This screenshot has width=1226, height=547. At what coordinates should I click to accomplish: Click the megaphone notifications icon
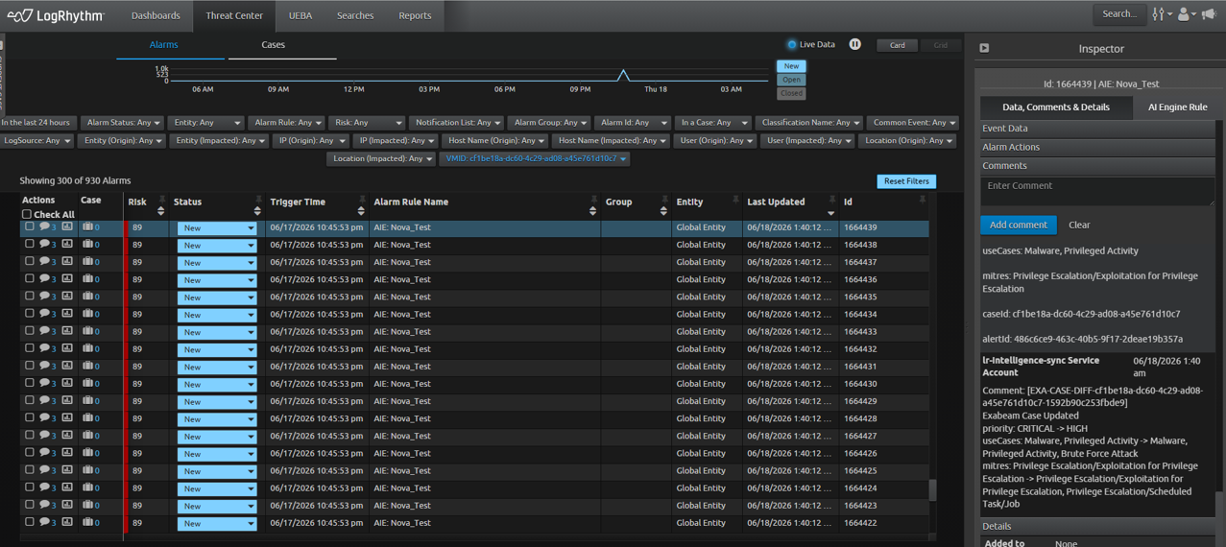pyautogui.click(x=1210, y=14)
